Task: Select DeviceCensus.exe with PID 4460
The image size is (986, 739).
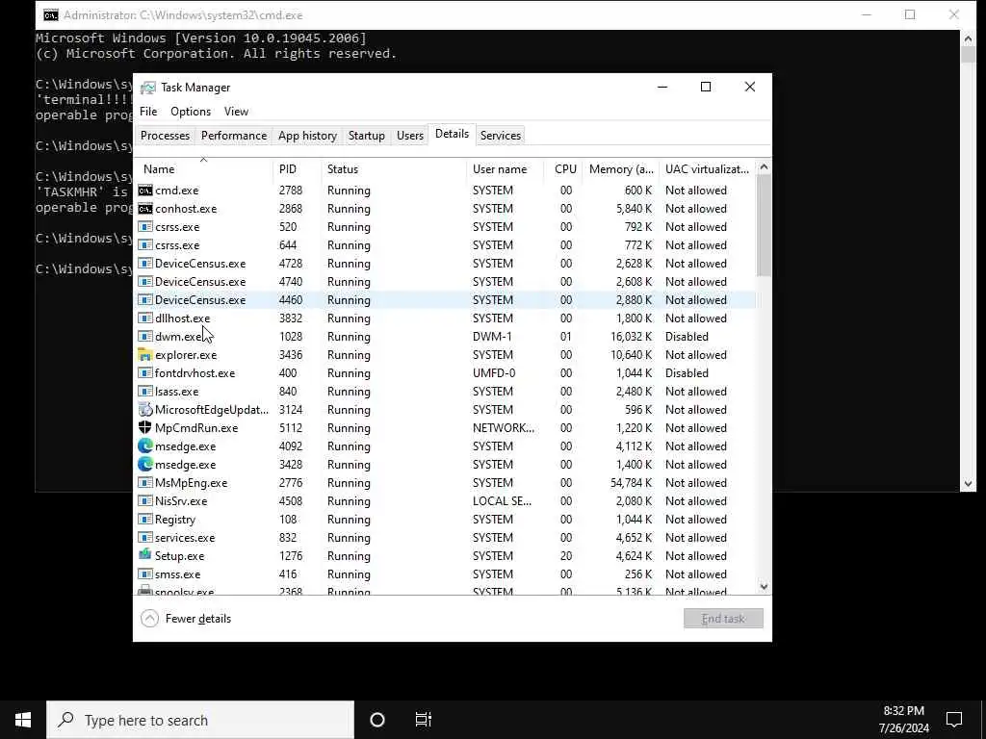Action: pyautogui.click(x=445, y=300)
